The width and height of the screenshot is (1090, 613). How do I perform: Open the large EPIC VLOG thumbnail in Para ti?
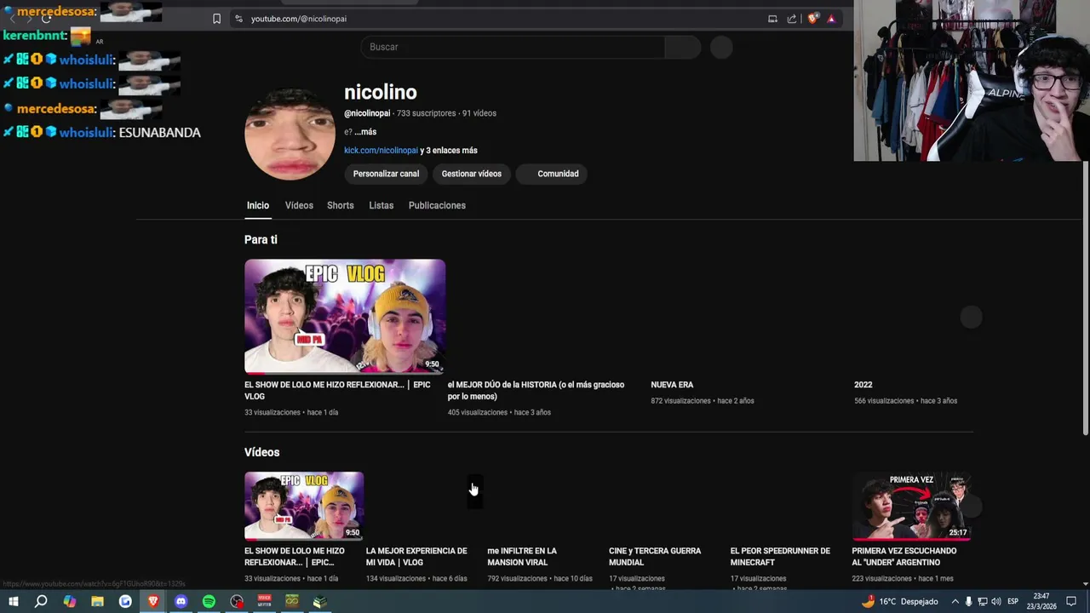click(345, 317)
